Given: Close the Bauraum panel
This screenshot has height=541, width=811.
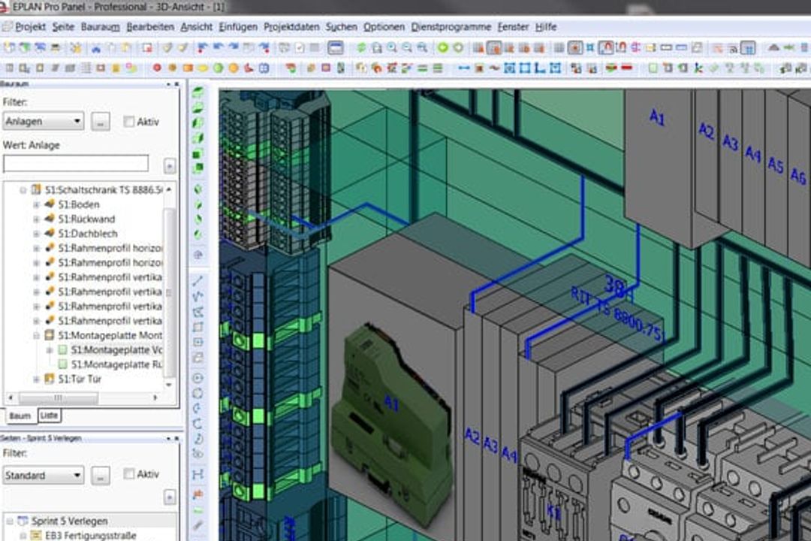Looking at the screenshot, I should click(x=177, y=84).
